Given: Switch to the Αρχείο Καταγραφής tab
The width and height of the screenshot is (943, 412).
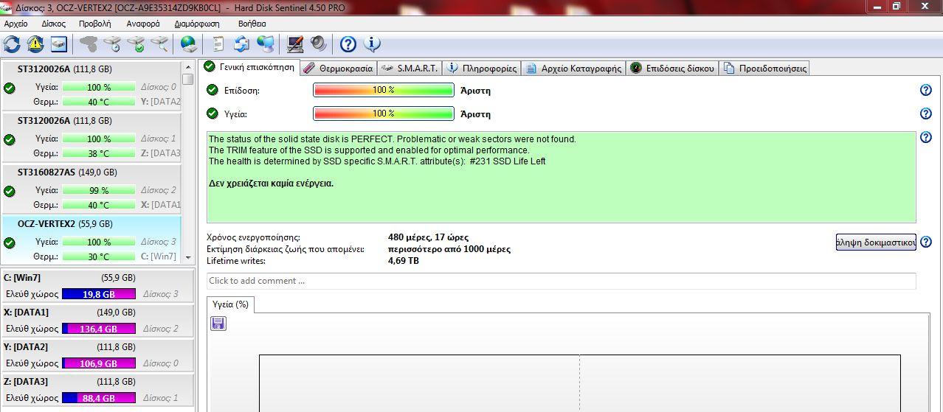Looking at the screenshot, I should coord(574,68).
